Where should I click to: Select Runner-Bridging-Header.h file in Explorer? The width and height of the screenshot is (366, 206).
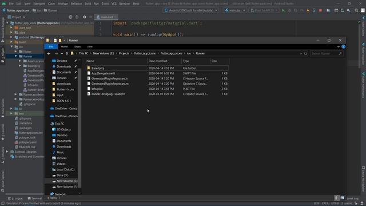coord(108,94)
